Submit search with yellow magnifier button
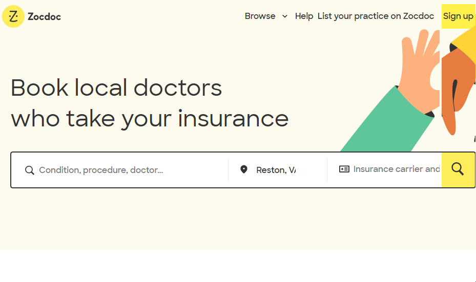476x282 pixels. [x=458, y=170]
